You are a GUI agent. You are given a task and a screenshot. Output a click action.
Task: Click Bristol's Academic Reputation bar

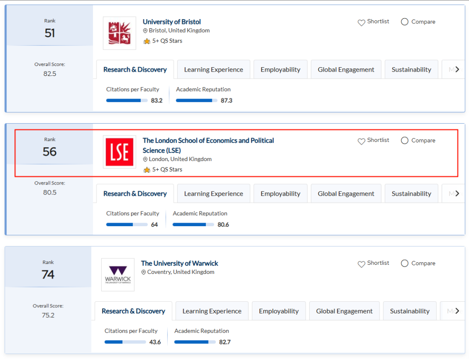[x=197, y=100]
